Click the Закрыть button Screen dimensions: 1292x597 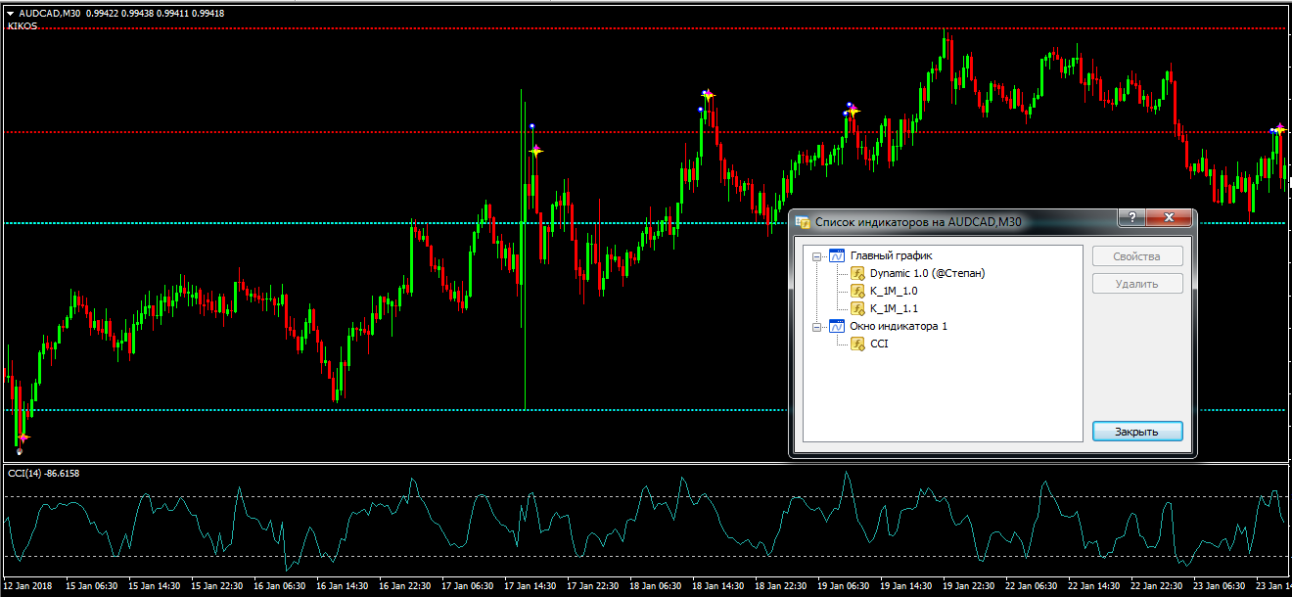(1137, 432)
